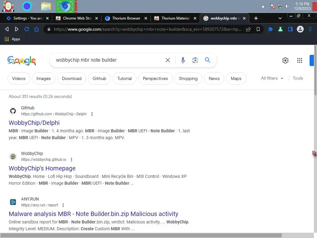Image resolution: width=317 pixels, height=238 pixels.
Task: Click the browser forward arrow
Action: (x=17, y=29)
